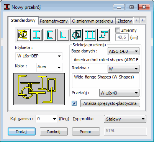
Task: Select the I-beam section icon
Action: pos(36,35)
